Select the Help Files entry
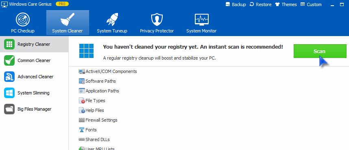This screenshot has height=150, width=349. [91, 110]
